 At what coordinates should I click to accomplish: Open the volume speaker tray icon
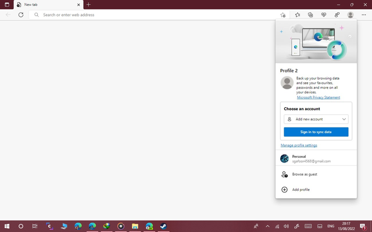click(287, 226)
